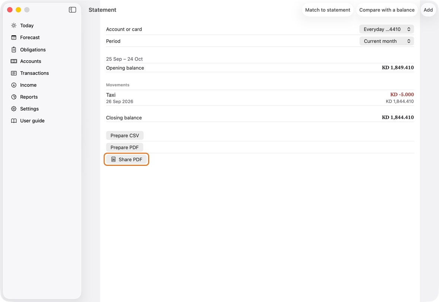The image size is (439, 302).
Task: Click Match to statement button
Action: (327, 10)
